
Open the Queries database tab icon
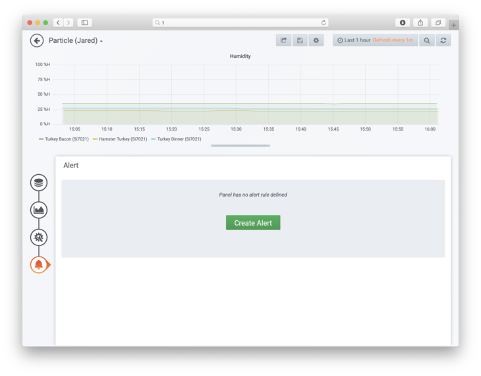(x=39, y=183)
